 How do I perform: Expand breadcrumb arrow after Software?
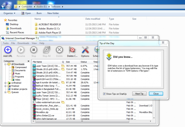[63, 7]
